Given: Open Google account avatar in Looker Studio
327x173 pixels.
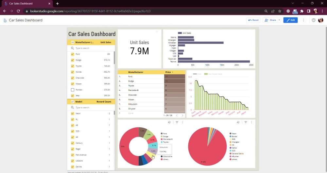Looking at the screenshot, I should (x=320, y=20).
